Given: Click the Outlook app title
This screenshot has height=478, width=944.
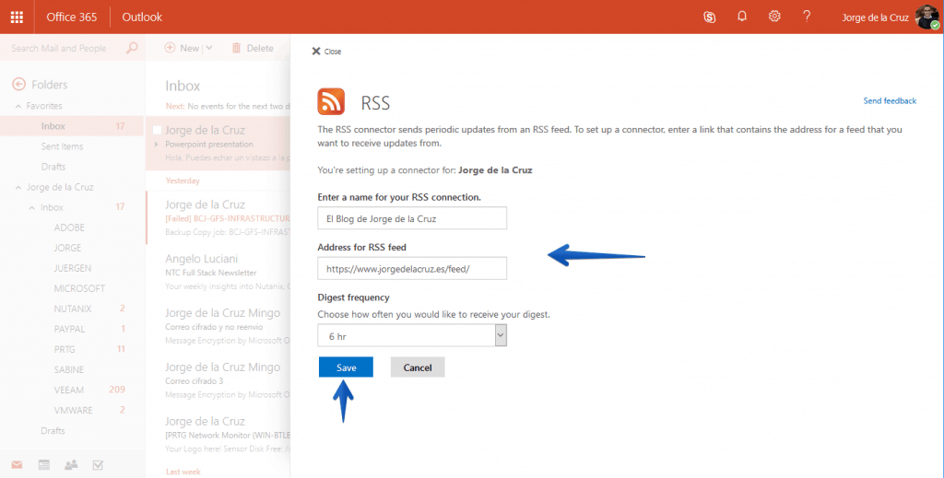Looking at the screenshot, I should pos(142,17).
